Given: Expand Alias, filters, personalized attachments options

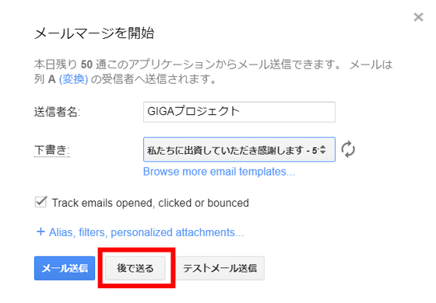Looking at the screenshot, I should 146,232.
